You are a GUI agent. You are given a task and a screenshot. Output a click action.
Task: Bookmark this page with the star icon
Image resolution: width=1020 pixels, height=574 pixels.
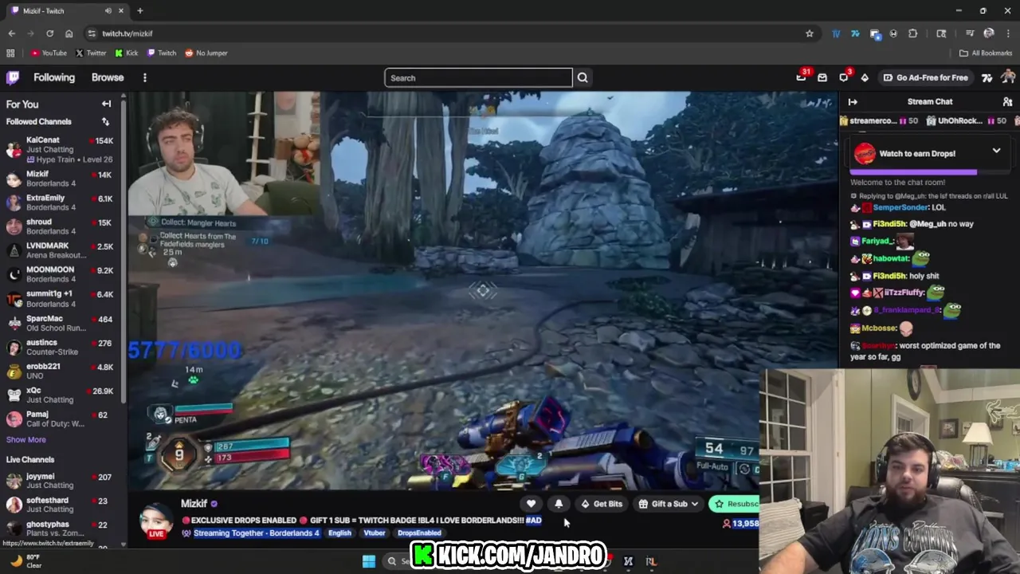coord(810,33)
